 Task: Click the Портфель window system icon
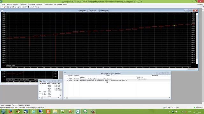pyautogui.click(x=65, y=73)
